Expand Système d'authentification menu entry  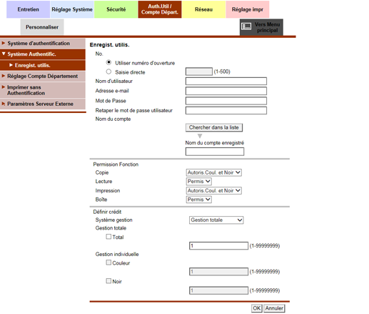[x=43, y=43]
